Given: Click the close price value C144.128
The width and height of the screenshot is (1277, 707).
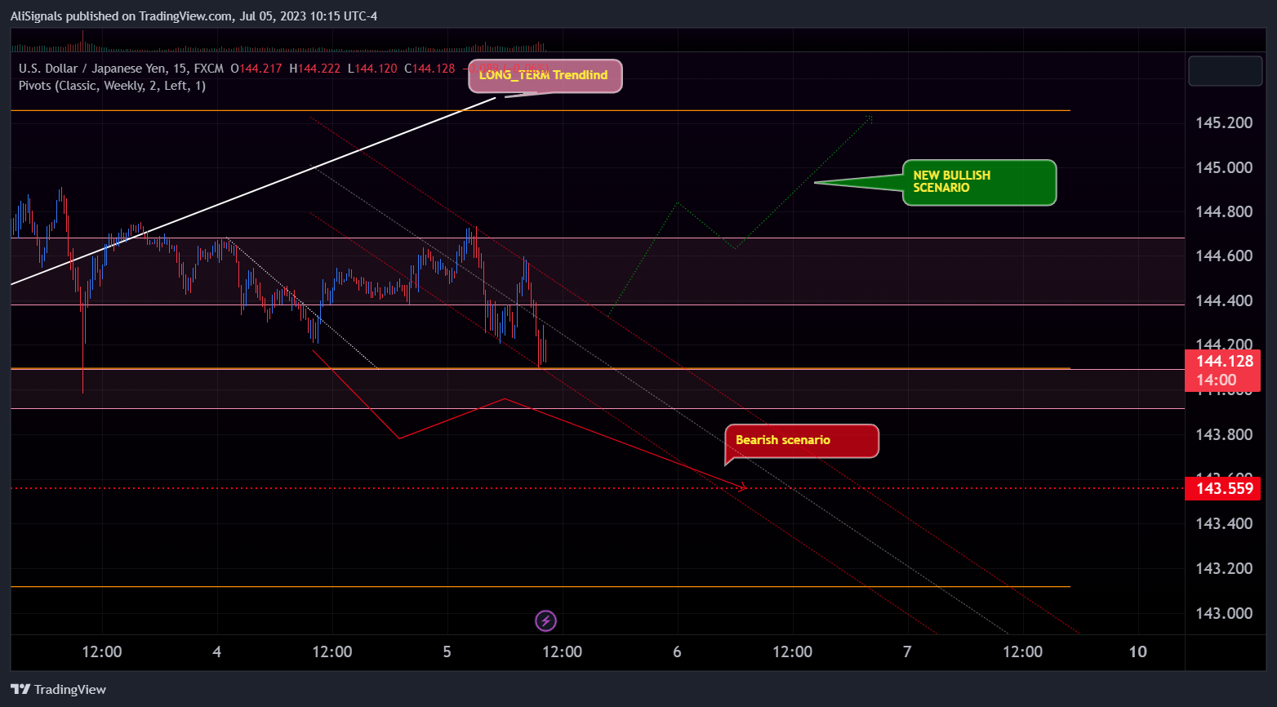Looking at the screenshot, I should (x=429, y=69).
